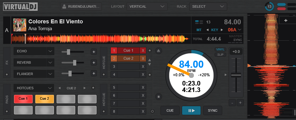Image resolution: width=296 pixels, height=120 pixels.
Task: Open the 06A key dropdown
Action: coord(234,30)
